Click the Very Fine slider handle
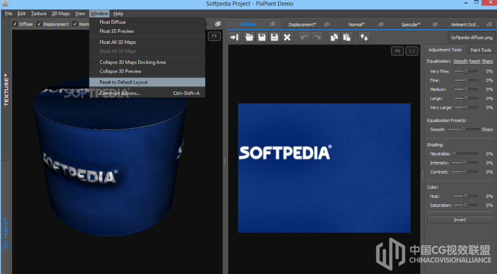Screen dimensions: 497x274 (x=466, y=71)
